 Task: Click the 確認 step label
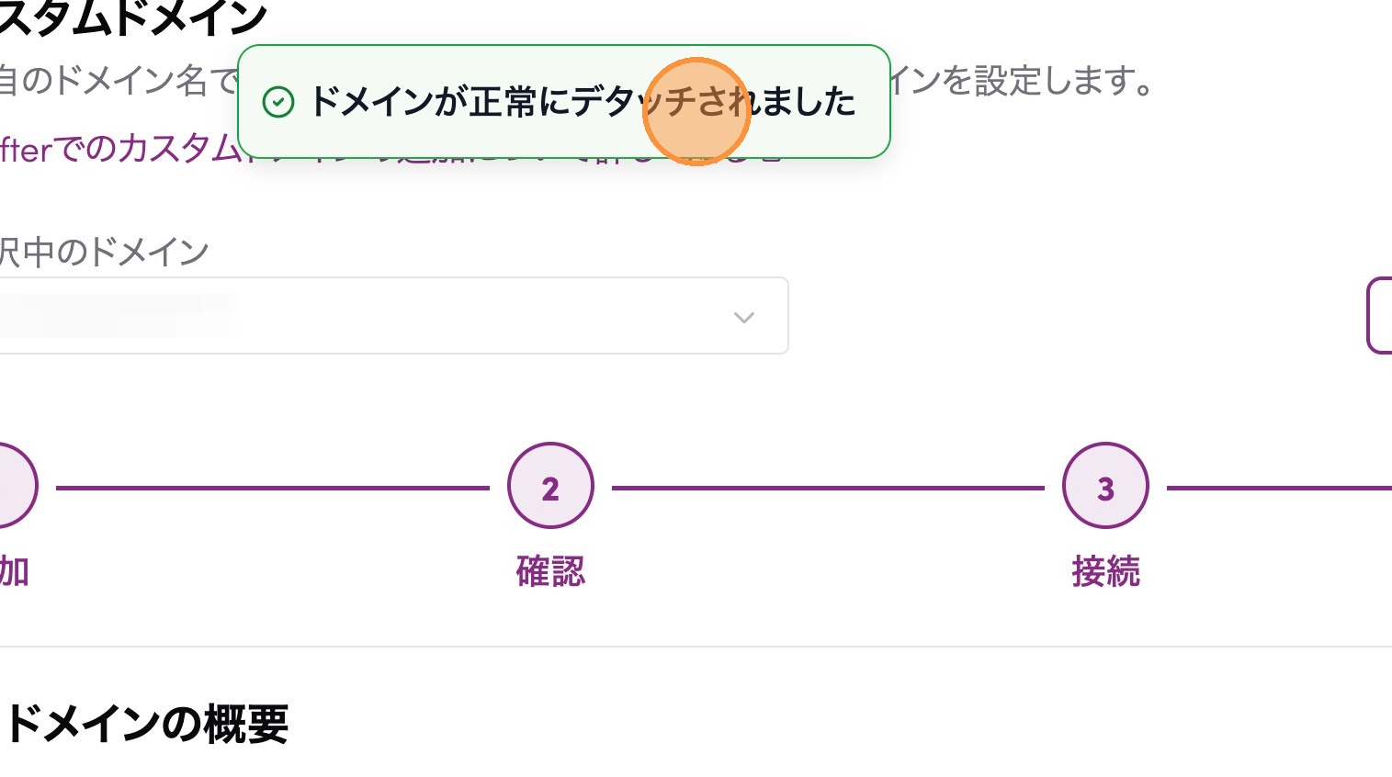550,571
